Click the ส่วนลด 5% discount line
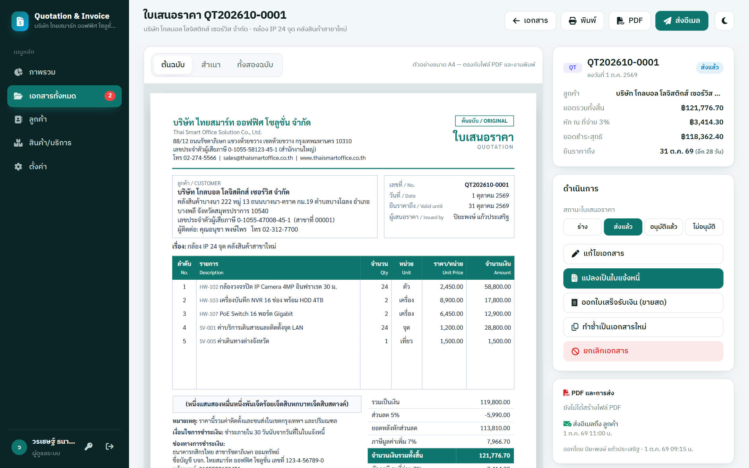This screenshot has width=749, height=468. coord(441,415)
